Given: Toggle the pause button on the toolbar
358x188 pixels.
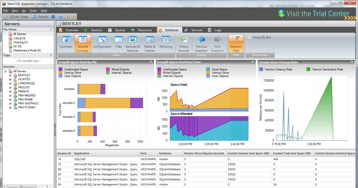Looking at the screenshot, I should coord(53,16).
